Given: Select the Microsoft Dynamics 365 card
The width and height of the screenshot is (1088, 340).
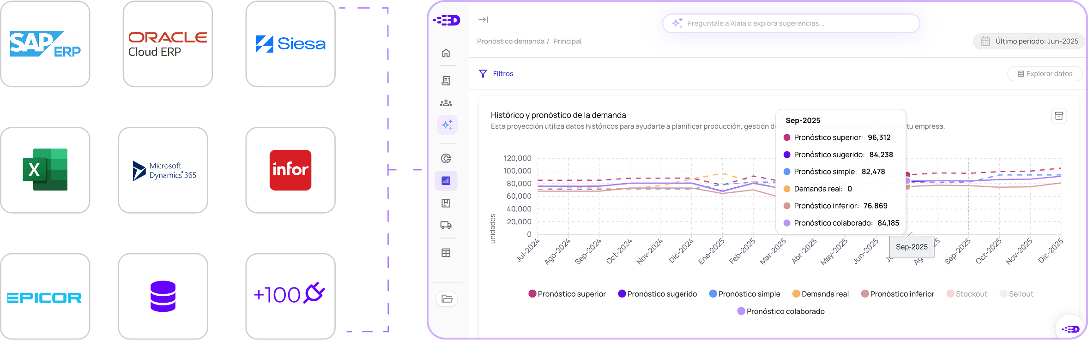Looking at the screenshot, I should pos(163,170).
